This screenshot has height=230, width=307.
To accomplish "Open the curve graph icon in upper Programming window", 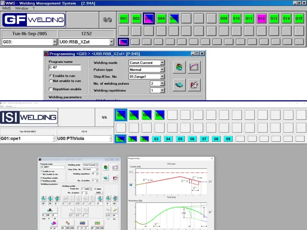I will coord(195,67).
